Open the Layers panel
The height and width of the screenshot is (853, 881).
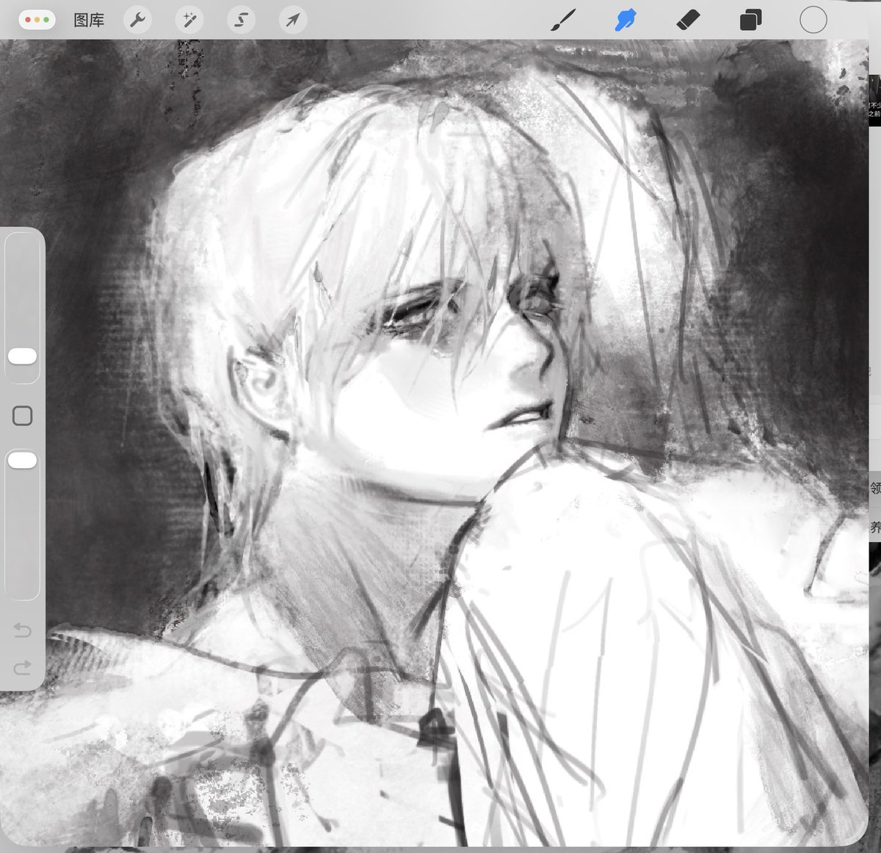point(750,20)
